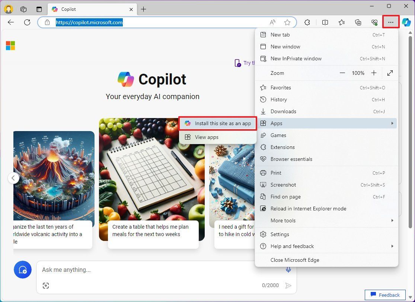This screenshot has height=302, width=415.
Task: Increase page zoom with the plus control
Action: coord(374,73)
